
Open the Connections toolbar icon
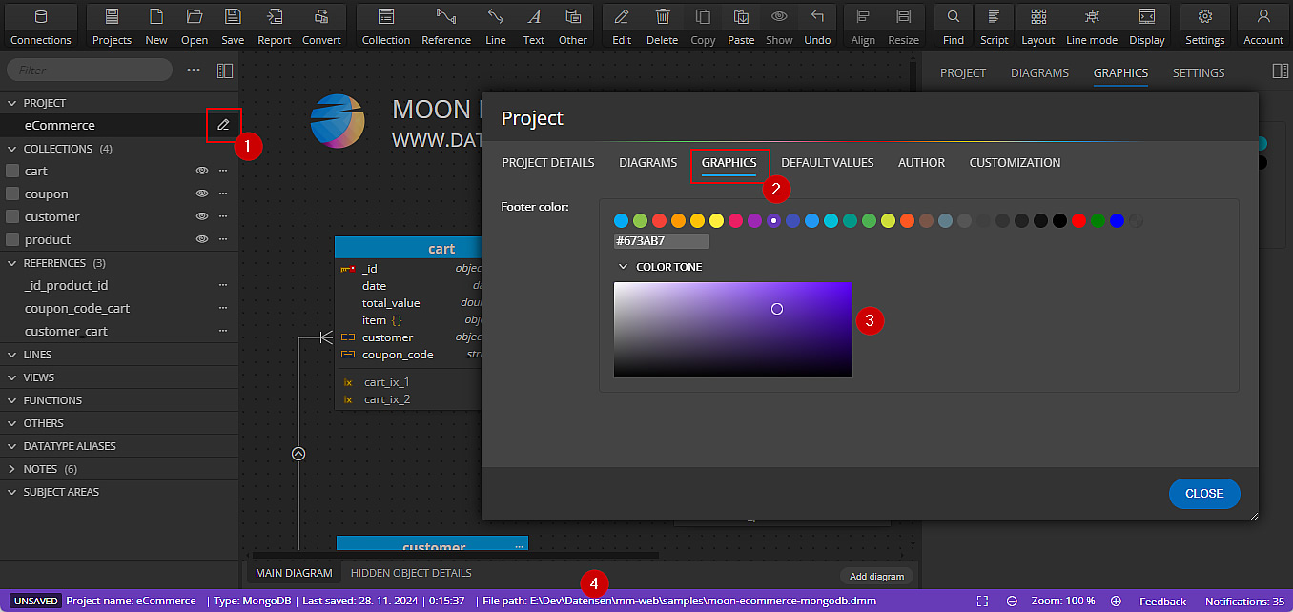click(40, 25)
